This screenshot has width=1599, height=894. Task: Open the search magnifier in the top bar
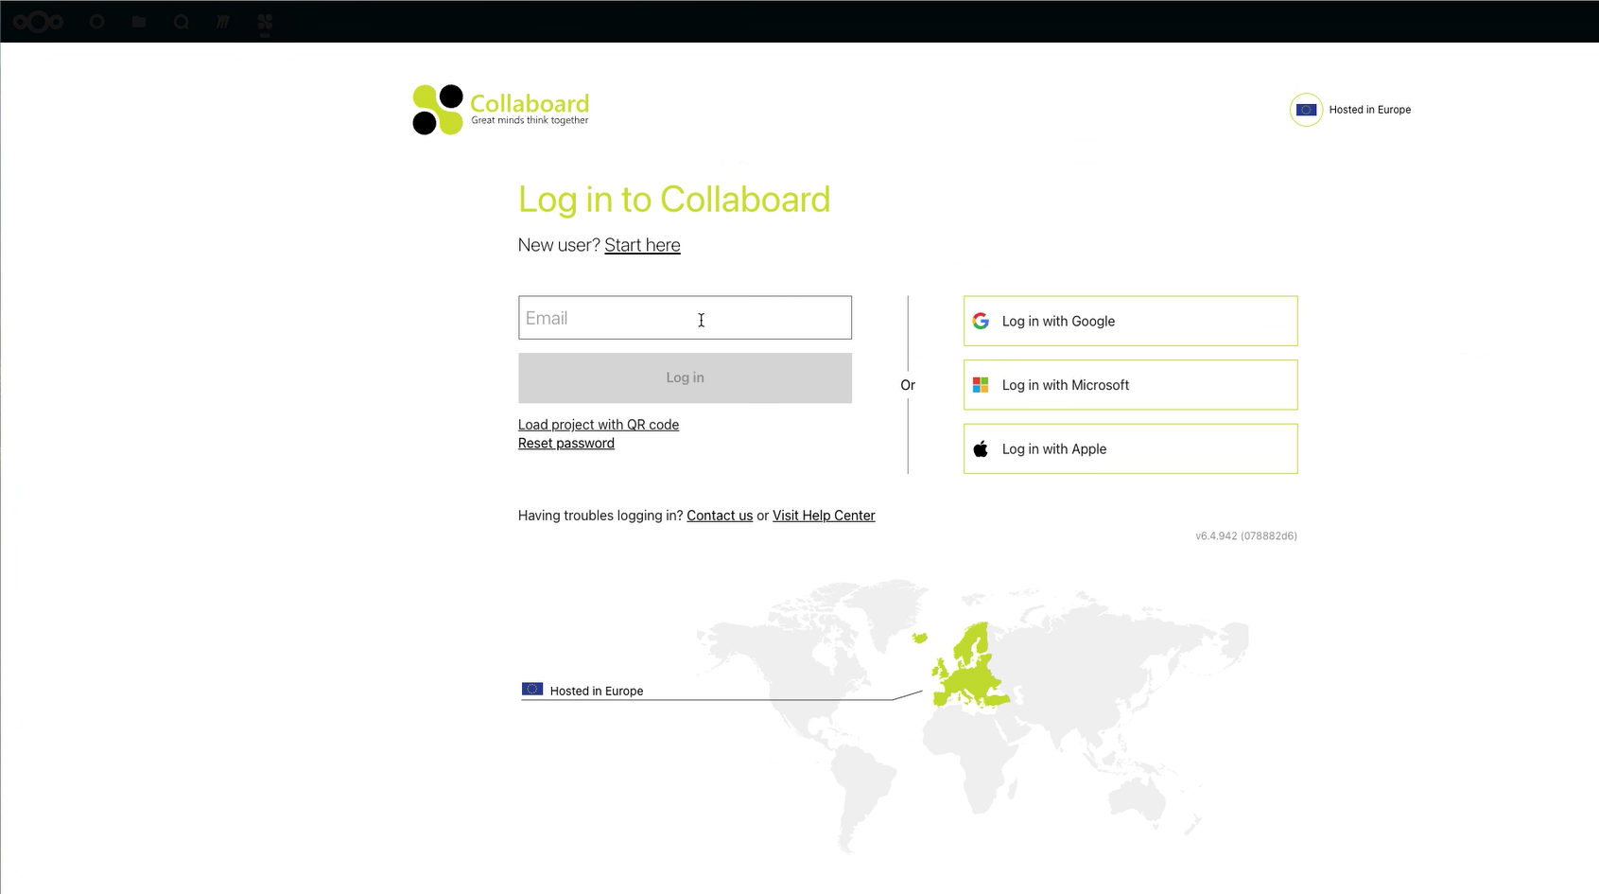tap(181, 22)
